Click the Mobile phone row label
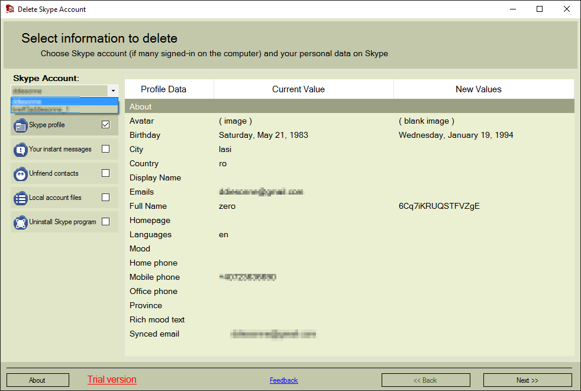 click(x=154, y=277)
